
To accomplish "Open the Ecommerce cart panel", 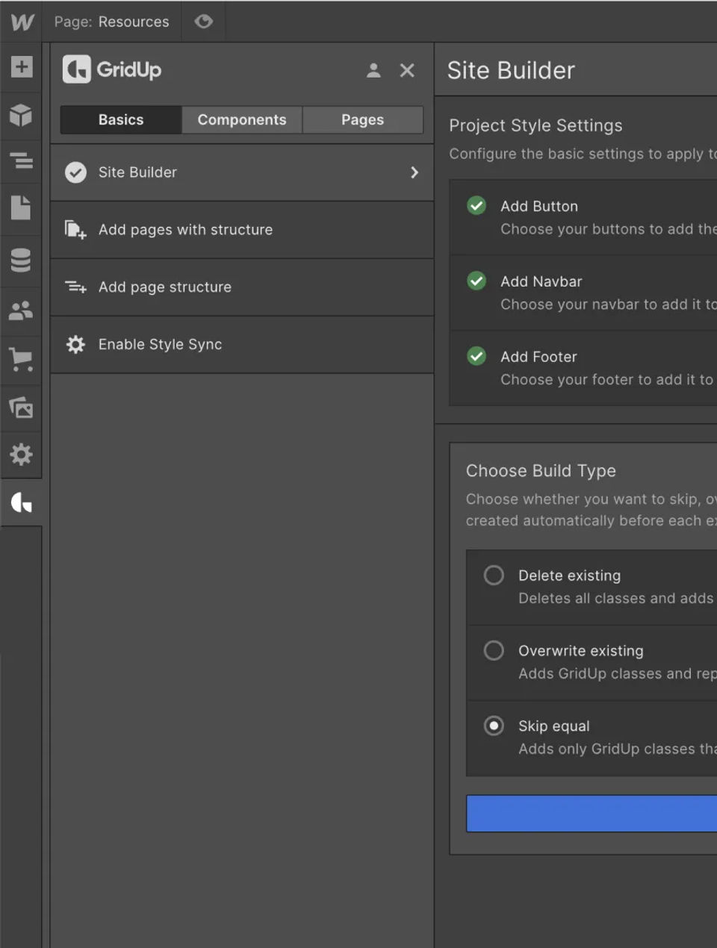I will point(21,359).
